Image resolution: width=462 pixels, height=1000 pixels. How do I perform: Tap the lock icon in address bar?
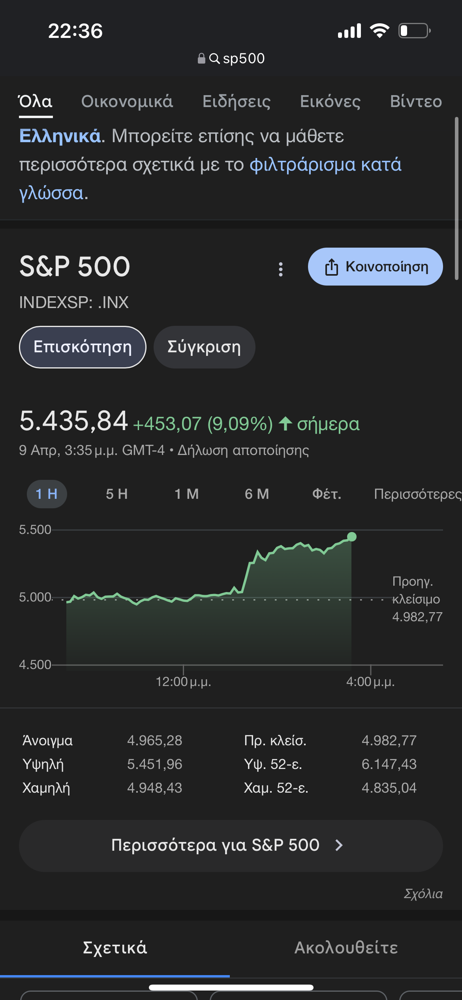pyautogui.click(x=201, y=59)
